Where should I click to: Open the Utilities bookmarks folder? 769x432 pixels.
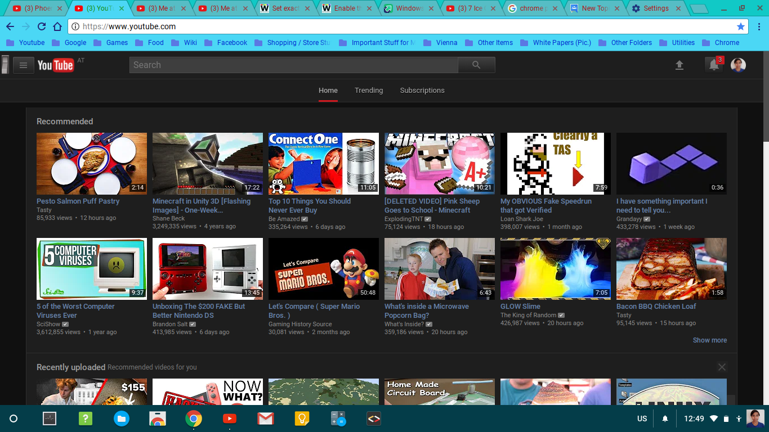pos(677,43)
